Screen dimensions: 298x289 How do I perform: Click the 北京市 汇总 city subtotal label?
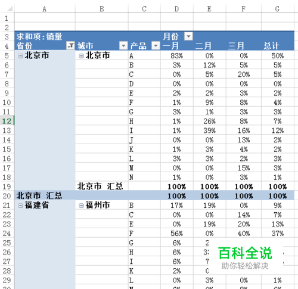point(100,187)
